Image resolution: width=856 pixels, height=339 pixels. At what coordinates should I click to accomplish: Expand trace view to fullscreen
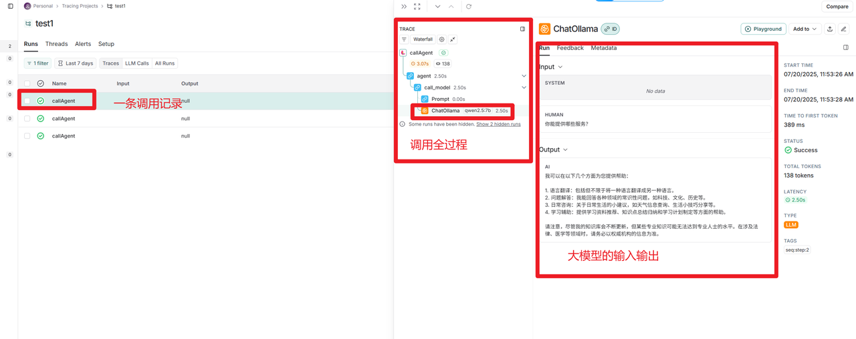[x=417, y=7]
